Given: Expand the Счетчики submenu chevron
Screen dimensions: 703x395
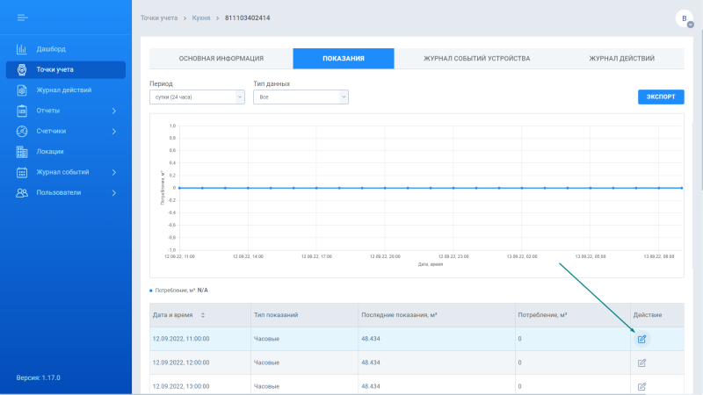Looking at the screenshot, I should click(x=114, y=131).
